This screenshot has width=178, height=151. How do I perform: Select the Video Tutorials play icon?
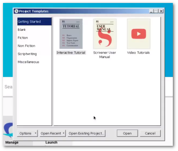pos(139,34)
